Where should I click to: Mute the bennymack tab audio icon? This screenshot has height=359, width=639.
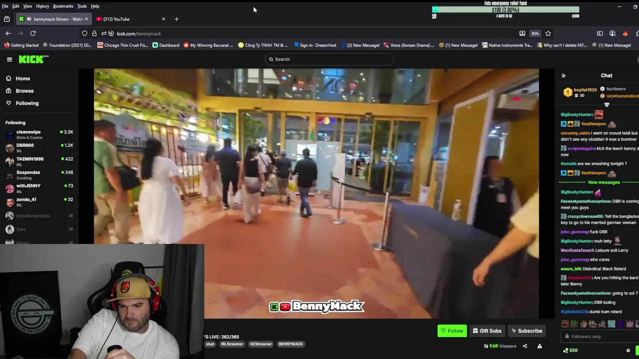point(29,19)
